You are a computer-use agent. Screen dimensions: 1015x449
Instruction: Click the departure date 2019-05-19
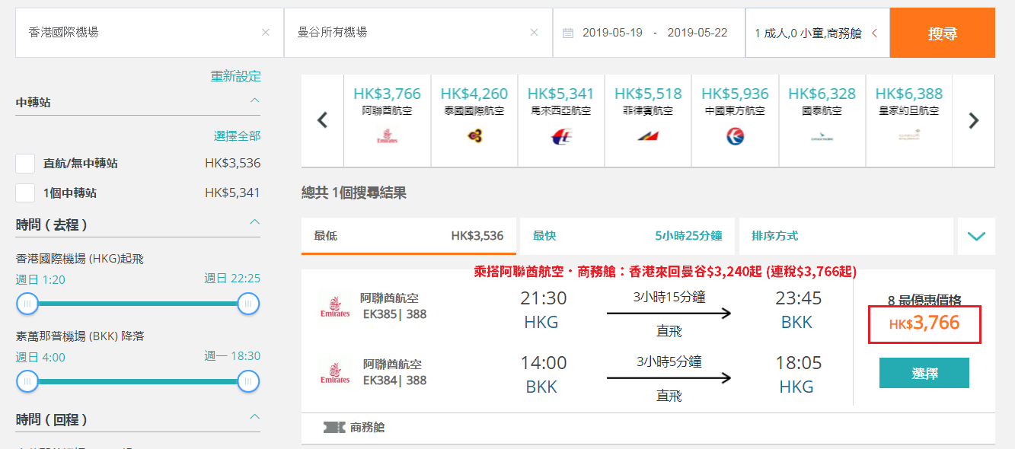point(612,33)
